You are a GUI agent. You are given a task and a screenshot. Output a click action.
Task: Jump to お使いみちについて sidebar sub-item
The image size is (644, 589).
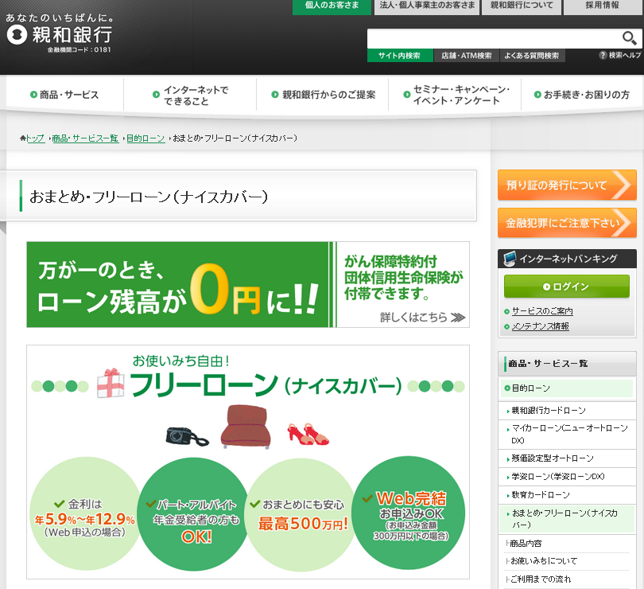tap(543, 561)
